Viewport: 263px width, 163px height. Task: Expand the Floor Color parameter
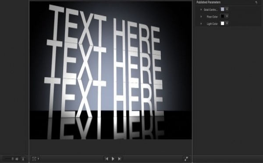pos(201,17)
